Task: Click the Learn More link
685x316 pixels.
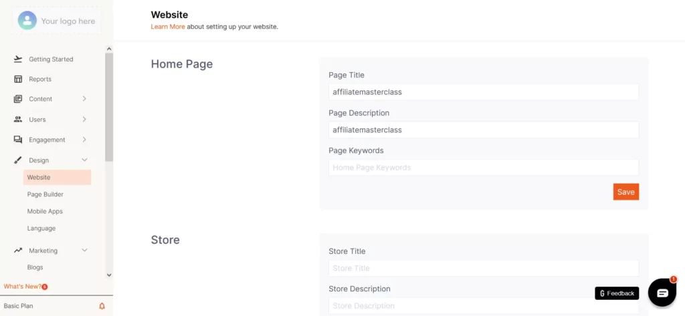Action: [168, 27]
